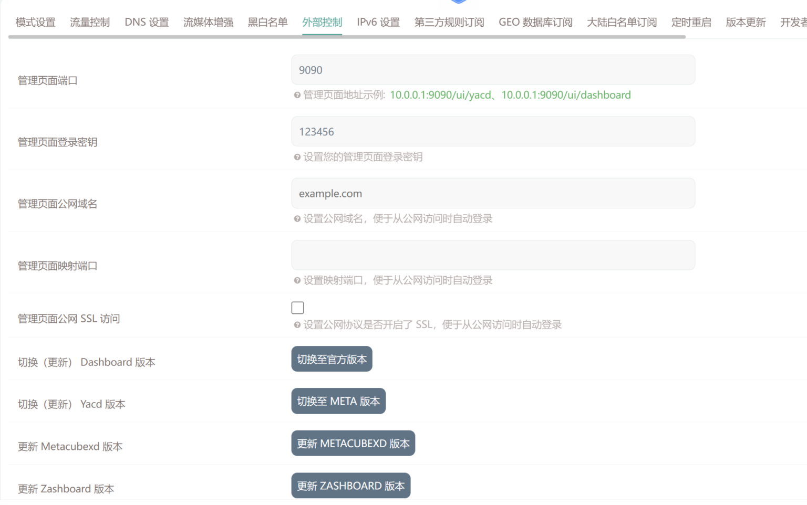The width and height of the screenshot is (807, 505).
Task: Switch to the 流量控制 tab
Action: pos(90,22)
